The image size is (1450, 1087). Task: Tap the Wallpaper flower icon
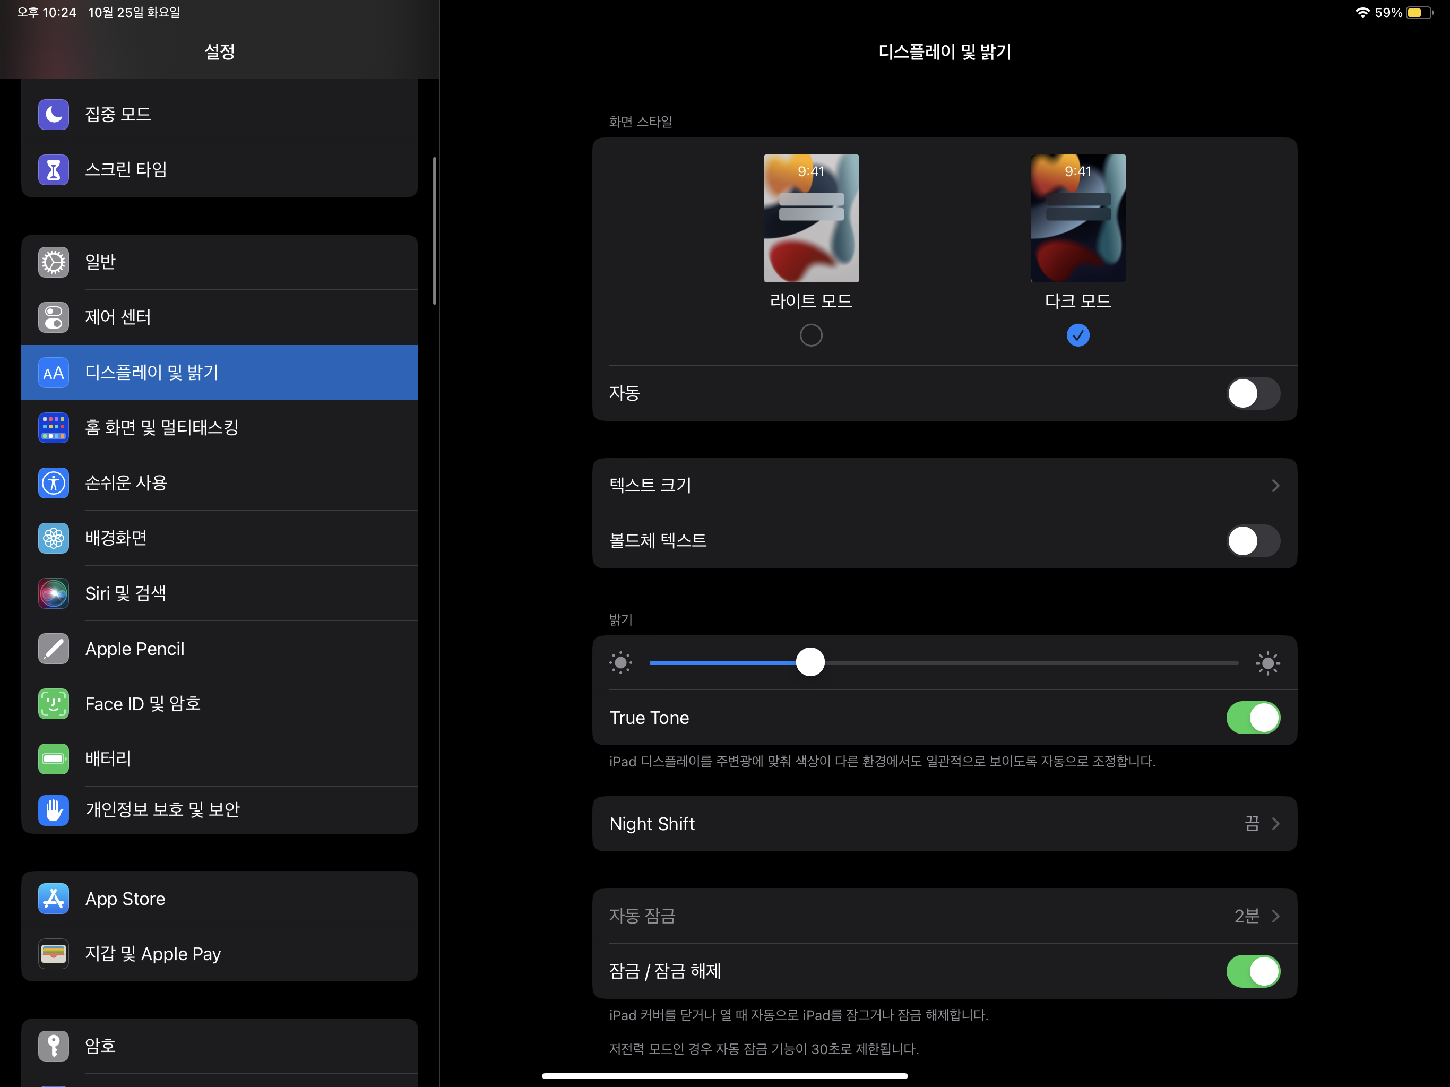53,538
